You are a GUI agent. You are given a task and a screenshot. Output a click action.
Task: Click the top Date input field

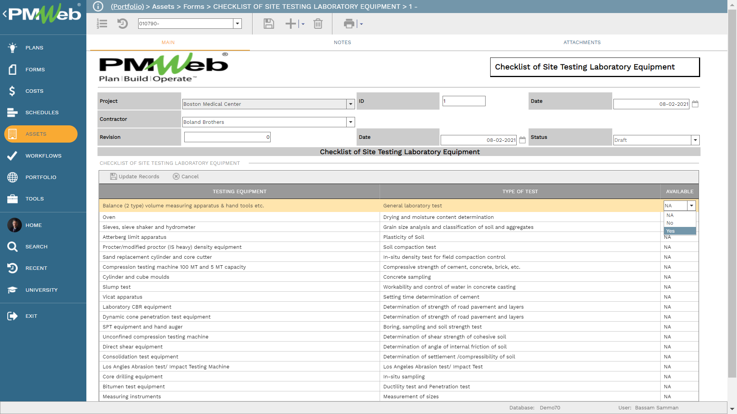pyautogui.click(x=651, y=104)
